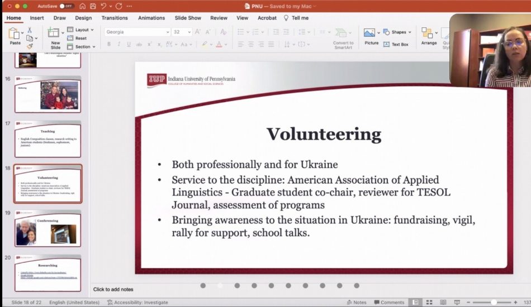Toggle the Notes pane in status bar
The image size is (531, 307).
pos(356,303)
